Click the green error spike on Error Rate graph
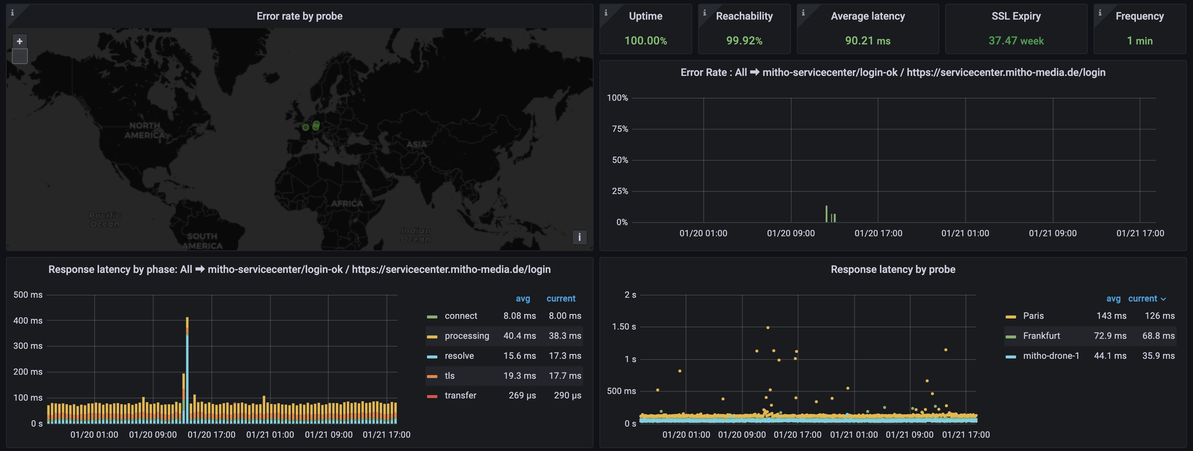Screen dimensions: 1193x451 pos(826,214)
